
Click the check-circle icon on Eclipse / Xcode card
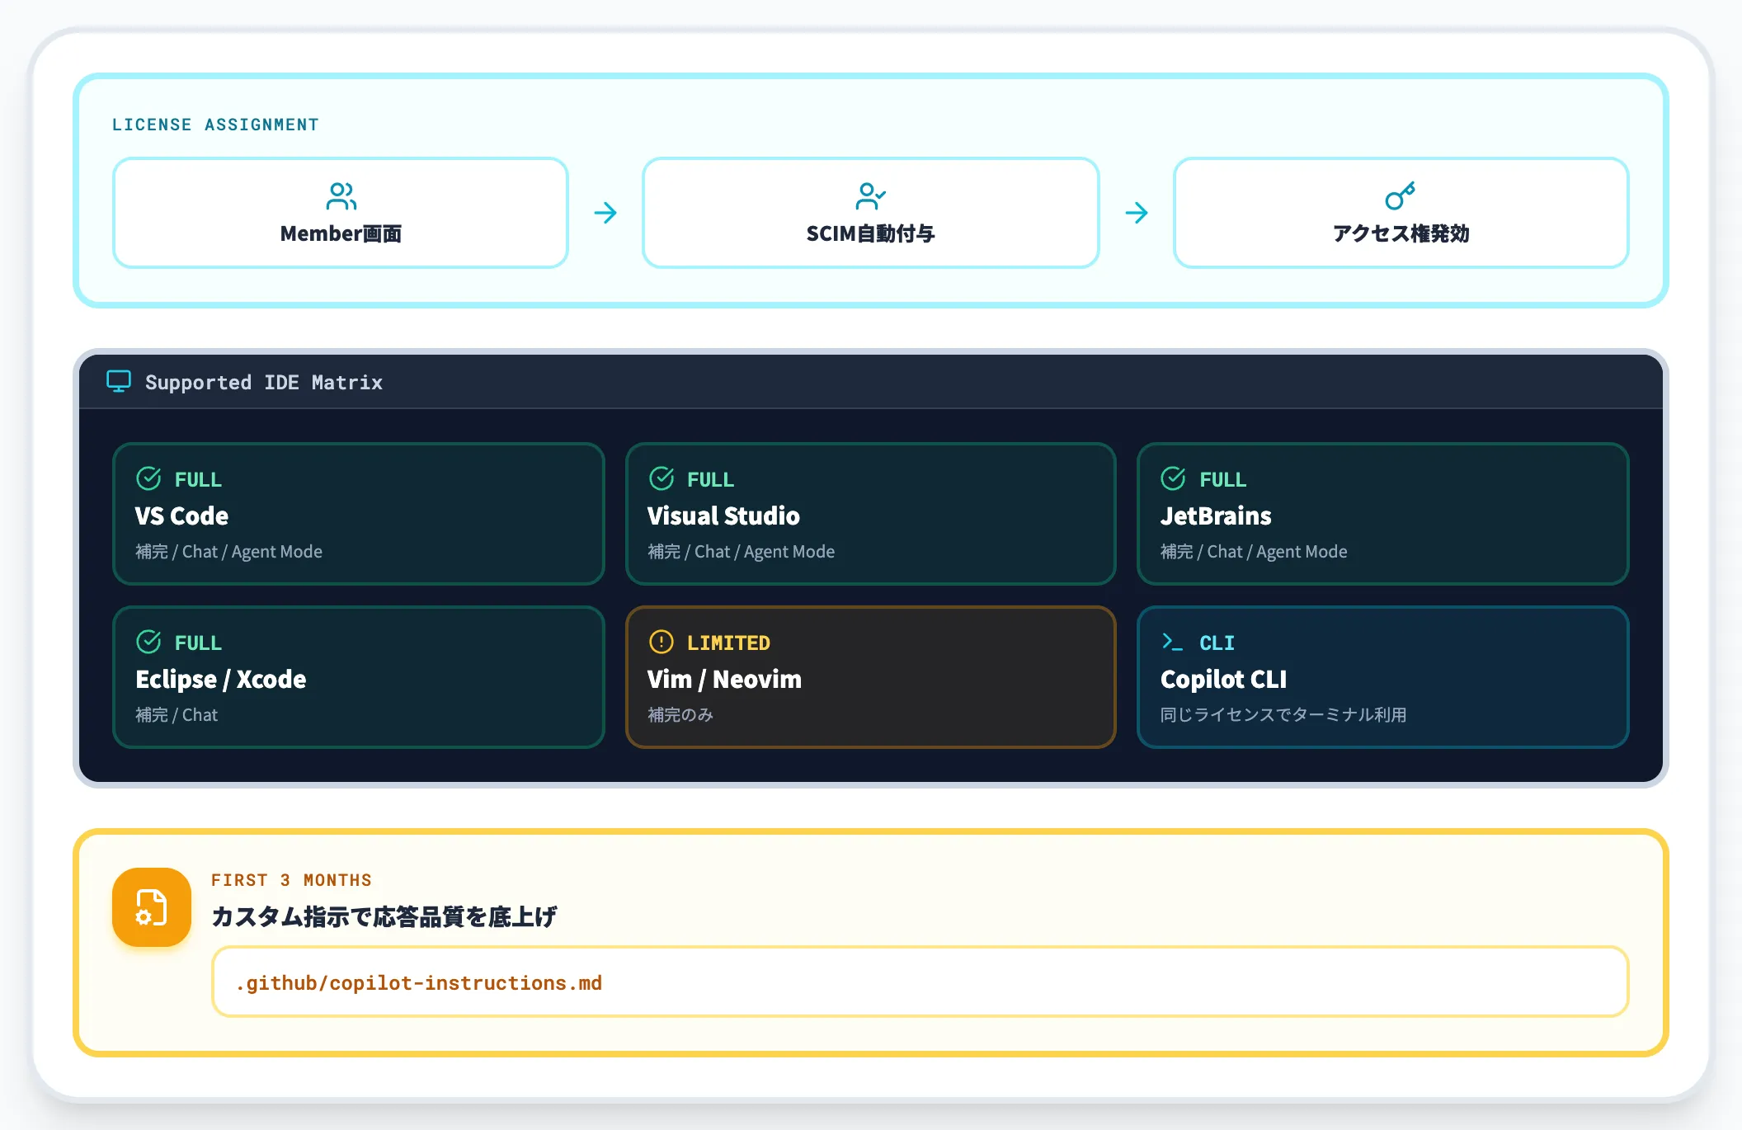[x=148, y=642]
